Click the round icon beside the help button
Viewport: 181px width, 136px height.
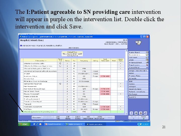pos(136,113)
